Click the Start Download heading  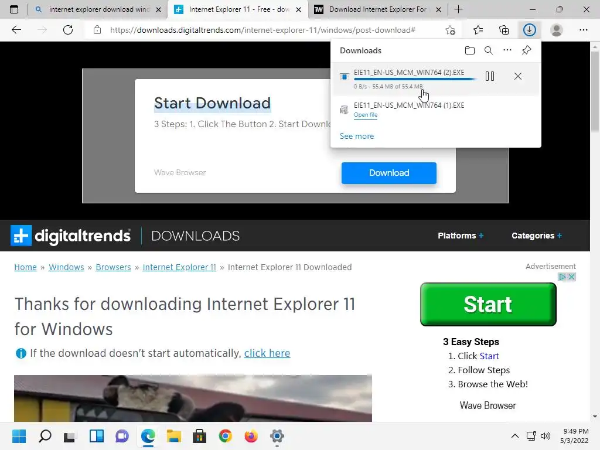(212, 103)
